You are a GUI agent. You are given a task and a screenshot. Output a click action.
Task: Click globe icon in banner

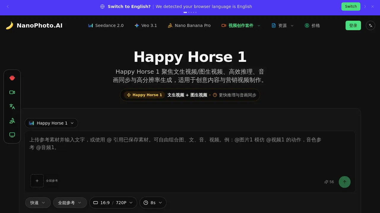point(102,7)
